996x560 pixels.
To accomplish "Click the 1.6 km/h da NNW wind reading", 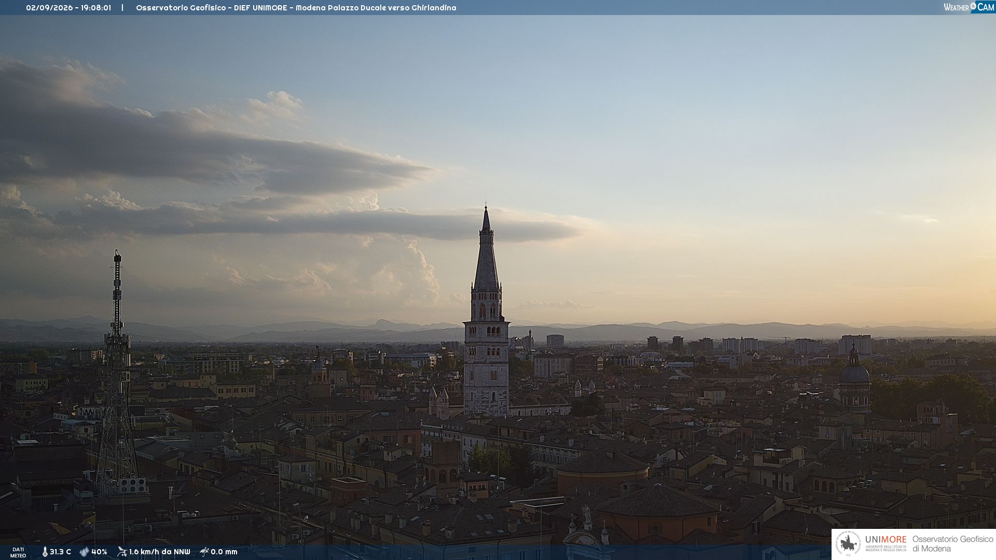I will click(x=160, y=552).
